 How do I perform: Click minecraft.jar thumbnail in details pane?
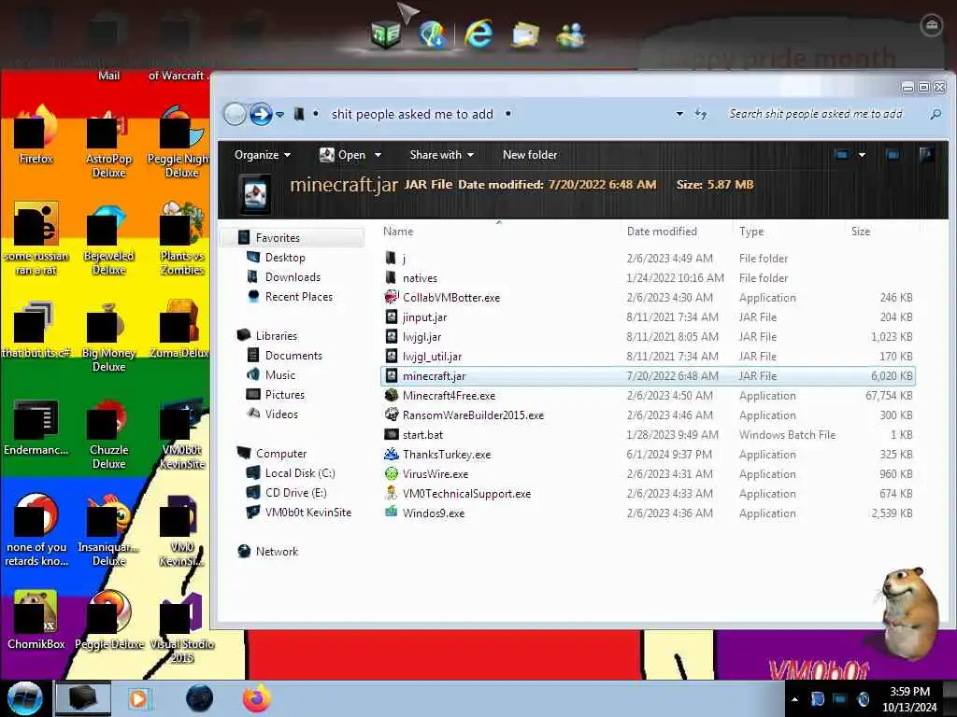tap(255, 192)
